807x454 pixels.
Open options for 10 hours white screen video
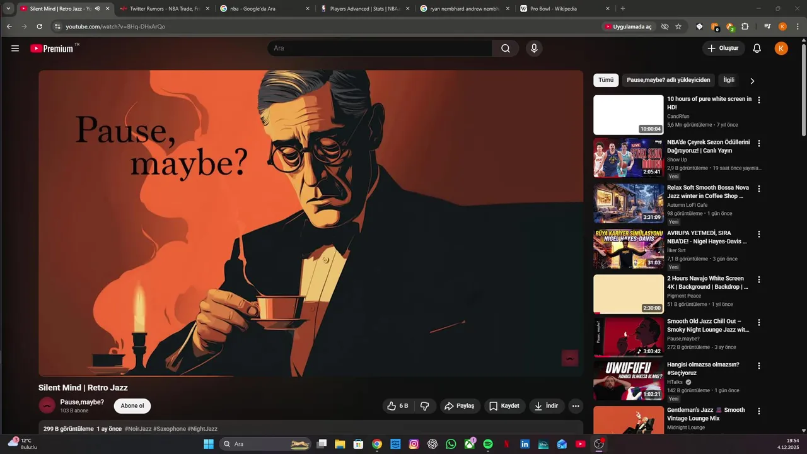coord(759,100)
